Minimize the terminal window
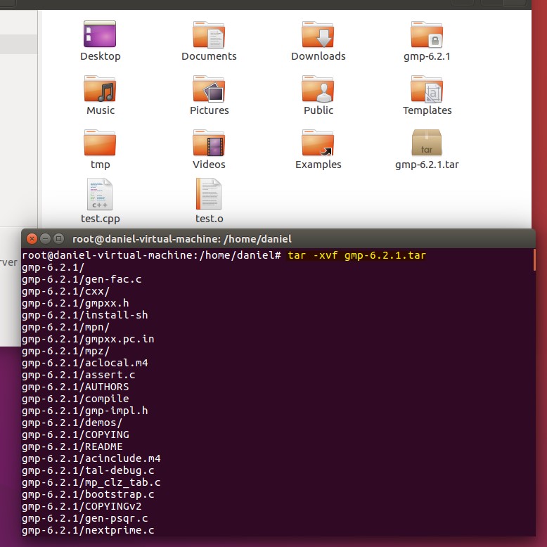The width and height of the screenshot is (547, 547). coord(45,238)
